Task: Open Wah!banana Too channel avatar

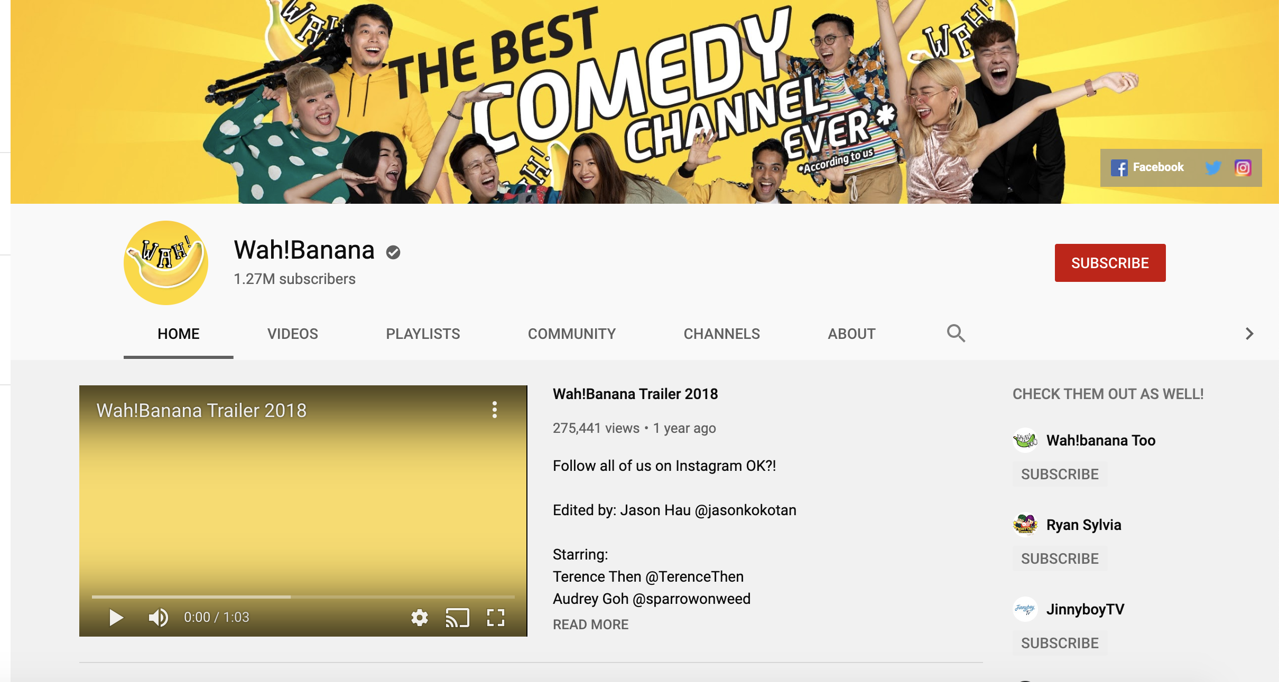Action: [x=1025, y=440]
